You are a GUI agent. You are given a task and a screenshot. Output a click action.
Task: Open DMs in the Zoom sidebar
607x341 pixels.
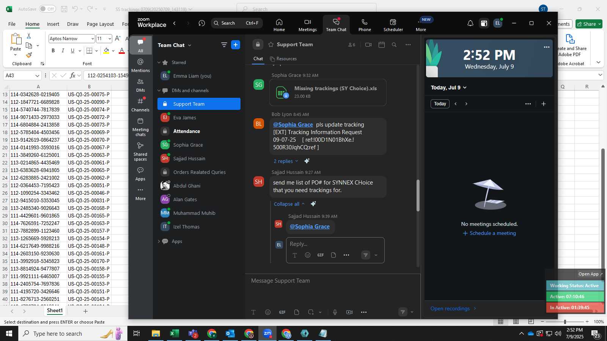pos(140,85)
